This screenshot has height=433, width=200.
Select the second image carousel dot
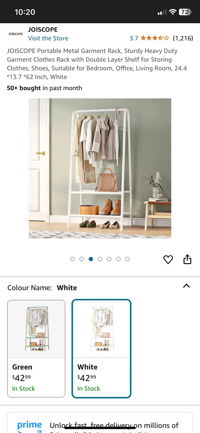point(82,259)
